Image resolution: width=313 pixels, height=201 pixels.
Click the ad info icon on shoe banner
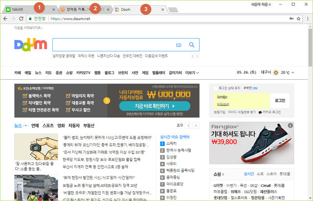coord(290,125)
